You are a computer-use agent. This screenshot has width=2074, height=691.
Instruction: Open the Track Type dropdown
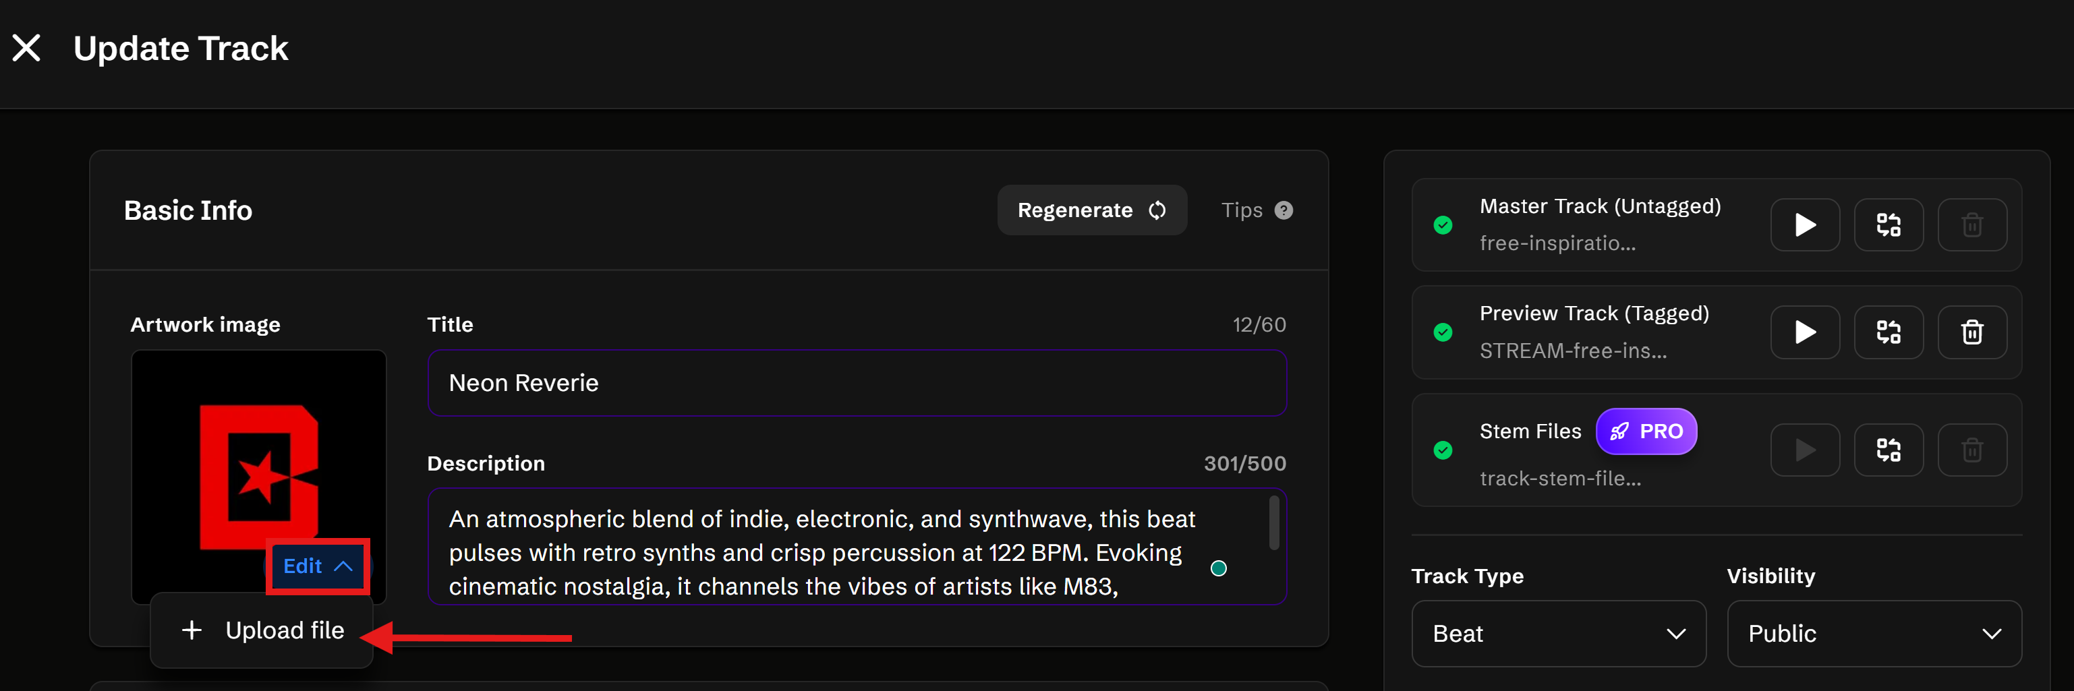pos(1558,634)
